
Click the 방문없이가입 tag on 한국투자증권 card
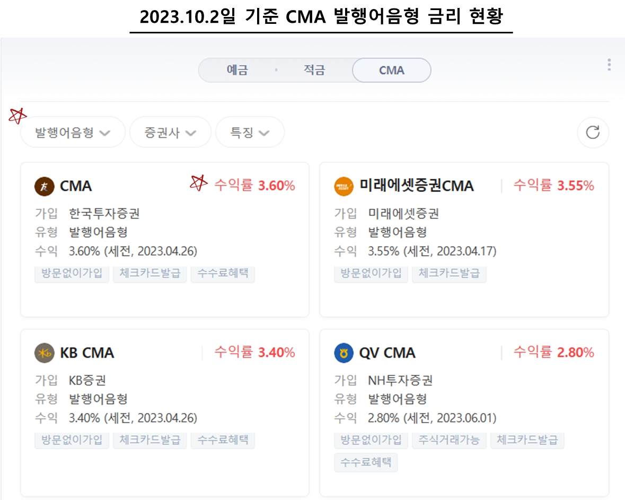pos(72,274)
